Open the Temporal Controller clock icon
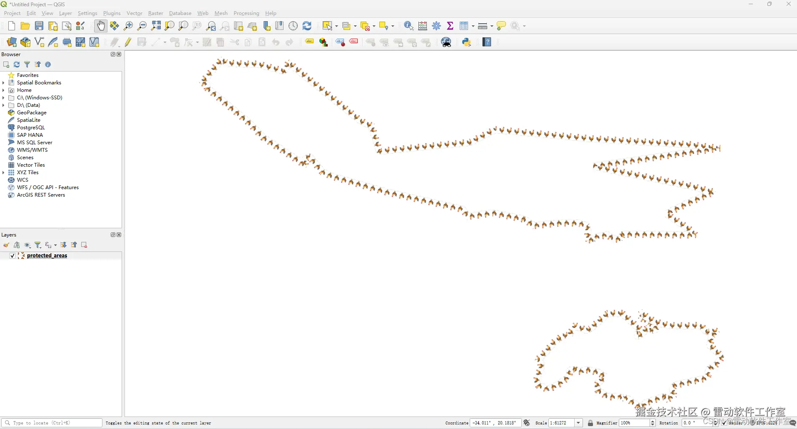This screenshot has width=797, height=429. [293, 26]
